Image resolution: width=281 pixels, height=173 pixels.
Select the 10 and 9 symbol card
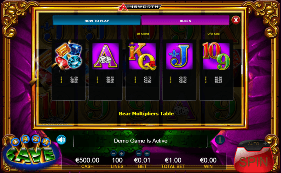click(216, 70)
